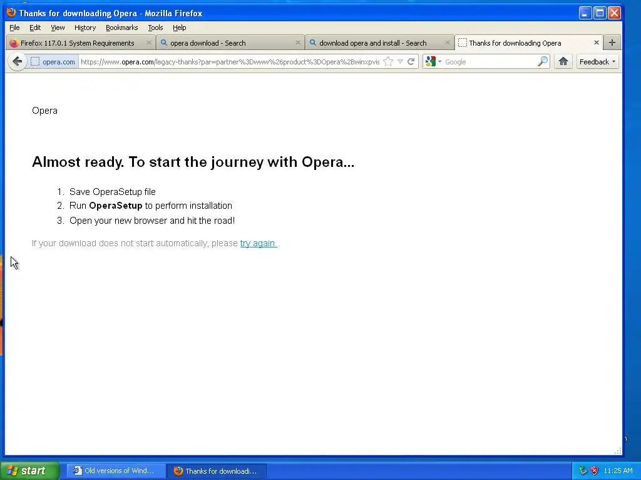The width and height of the screenshot is (641, 480).
Task: Click the Almost ready heading text
Action: pos(193,162)
